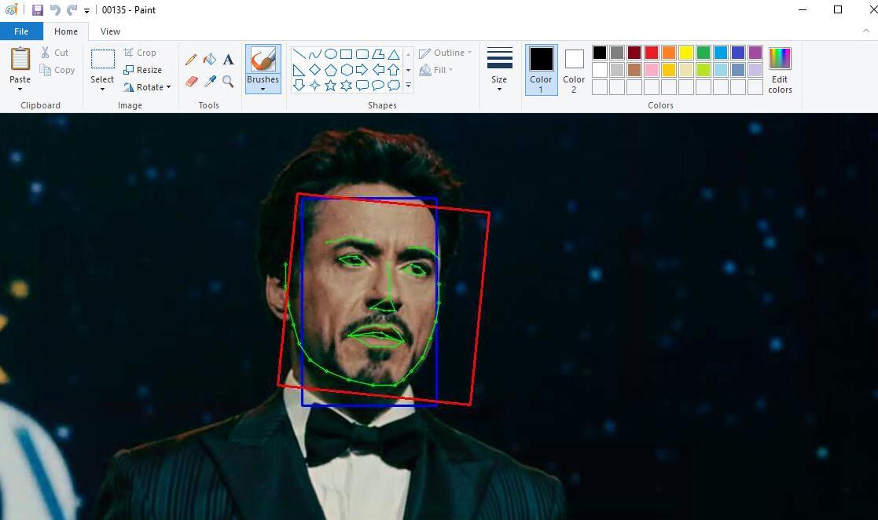This screenshot has height=520, width=878.
Task: Pick the Up arrow shape
Action: (394, 70)
